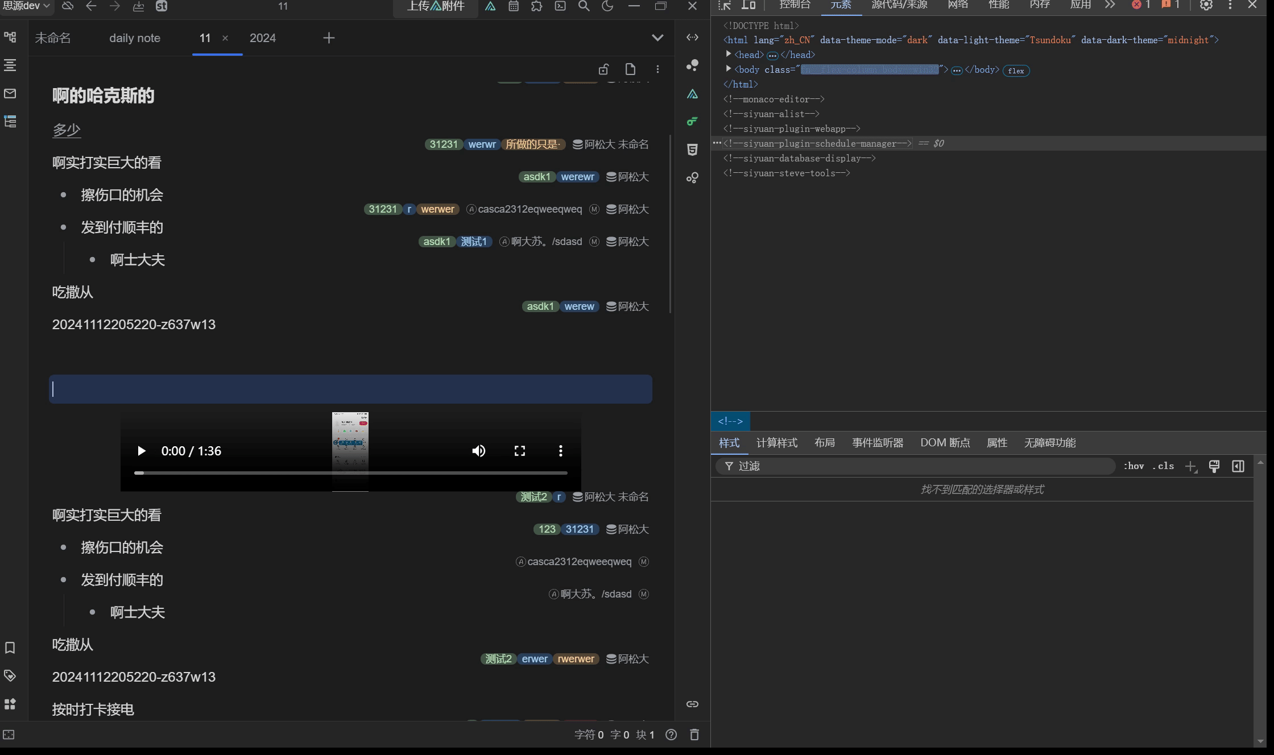The width and height of the screenshot is (1274, 755).
Task: Open the file tree sidebar icon
Action: [10, 38]
